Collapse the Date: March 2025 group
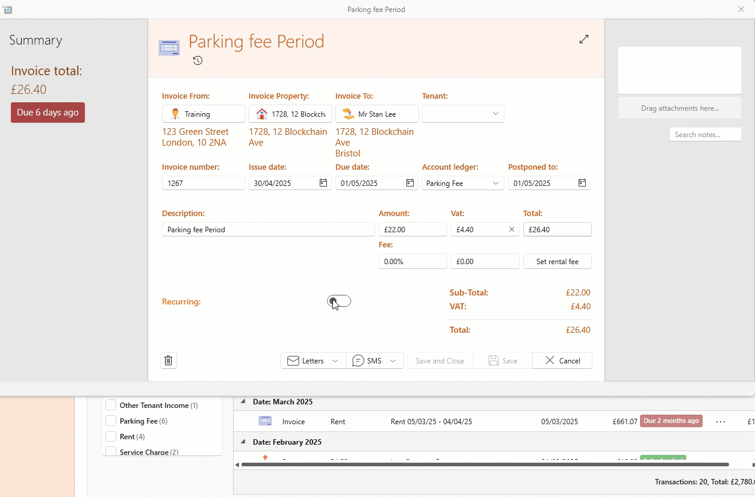The height and width of the screenshot is (497, 755). 243,401
